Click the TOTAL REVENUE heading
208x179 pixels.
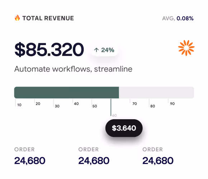pos(48,18)
